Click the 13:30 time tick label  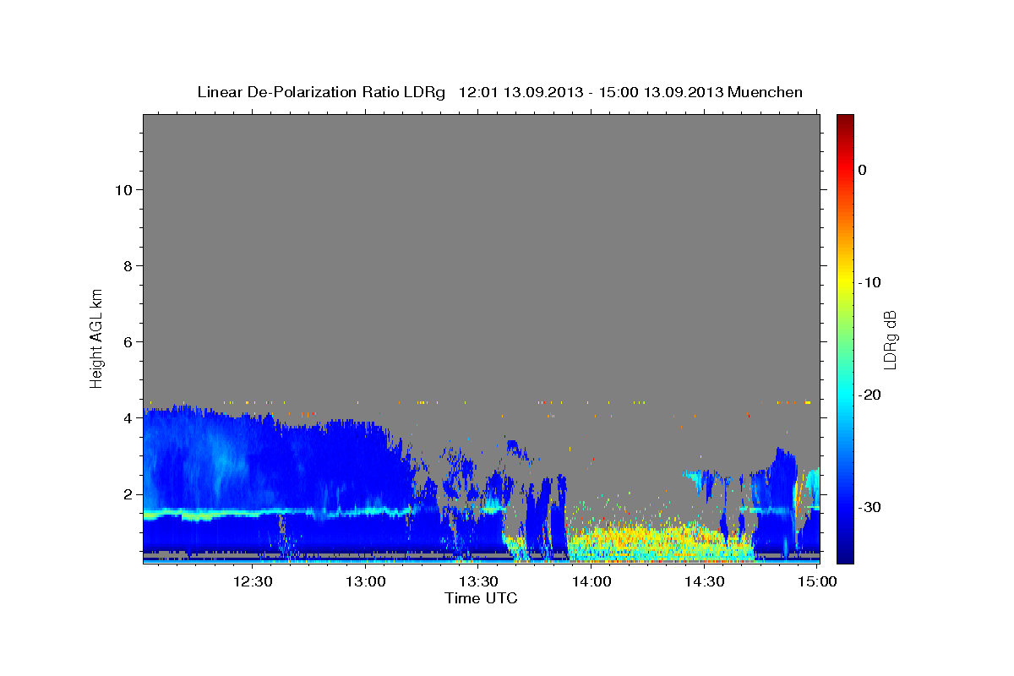(478, 581)
